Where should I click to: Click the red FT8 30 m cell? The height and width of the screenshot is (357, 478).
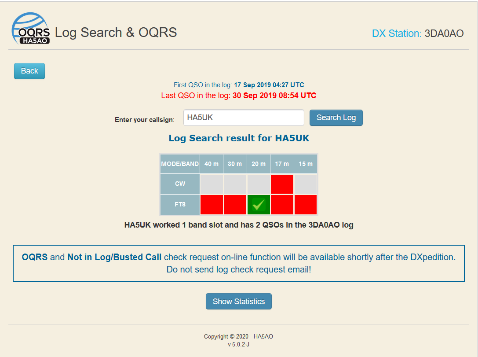[x=235, y=205]
